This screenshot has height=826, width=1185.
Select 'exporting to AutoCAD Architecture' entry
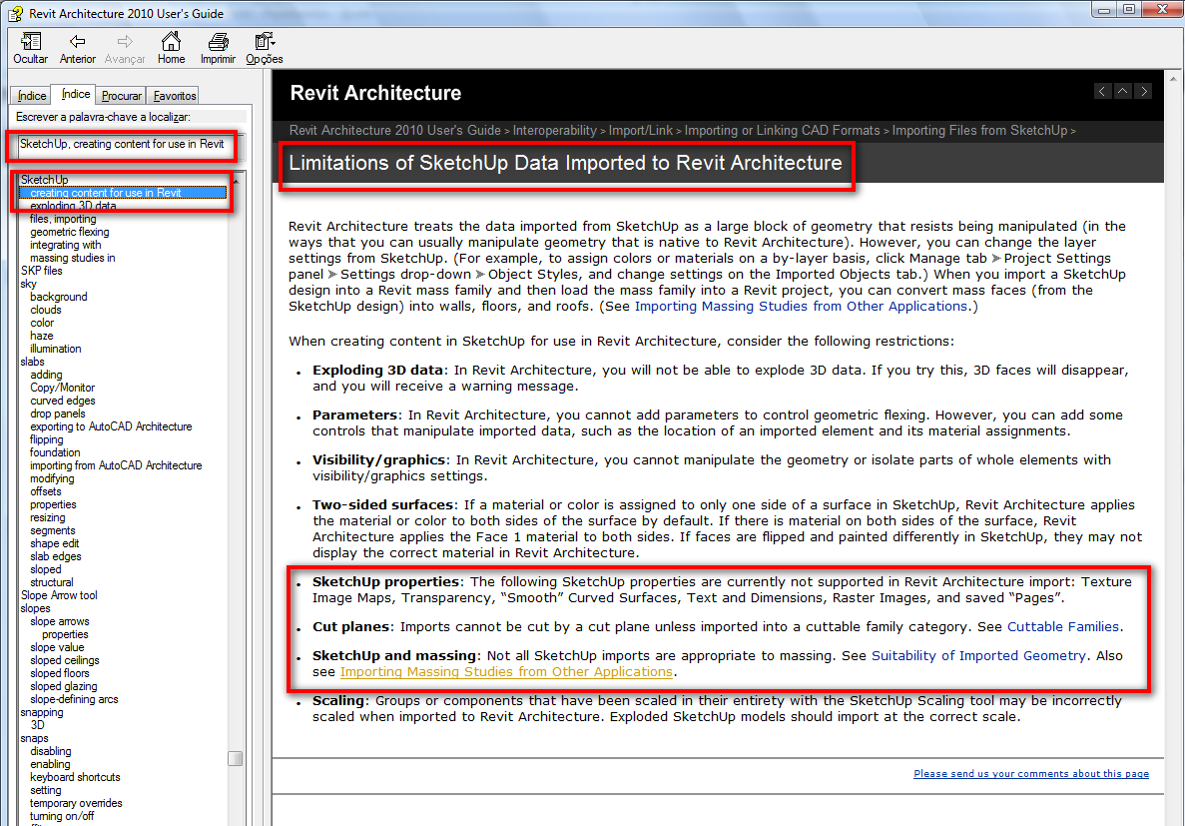111,426
